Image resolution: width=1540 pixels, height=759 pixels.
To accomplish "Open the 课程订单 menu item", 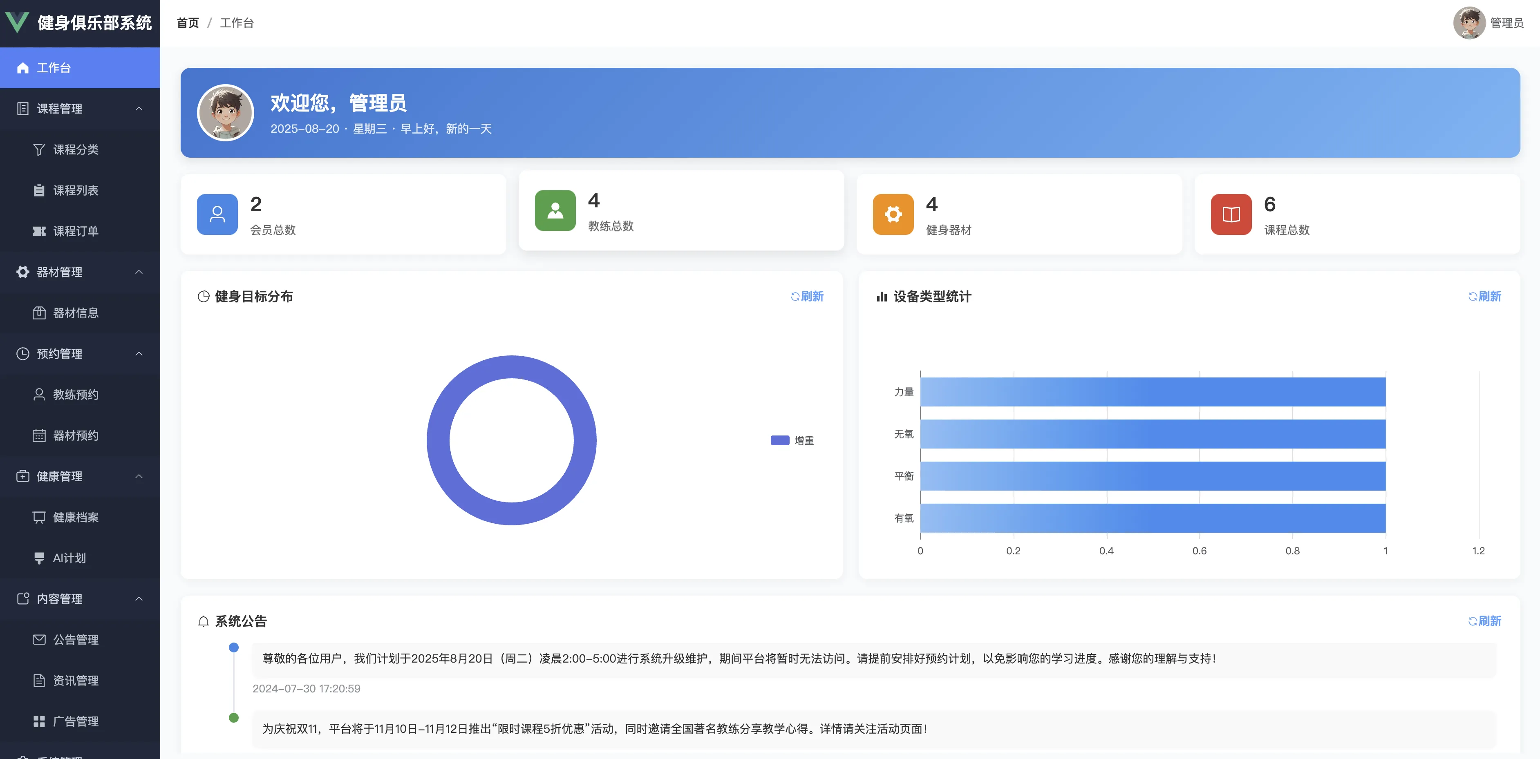I will pos(76,231).
